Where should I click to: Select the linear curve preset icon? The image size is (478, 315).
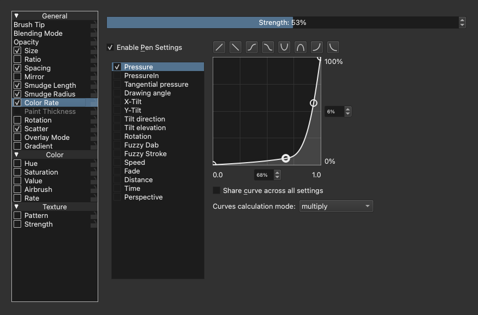(219, 47)
